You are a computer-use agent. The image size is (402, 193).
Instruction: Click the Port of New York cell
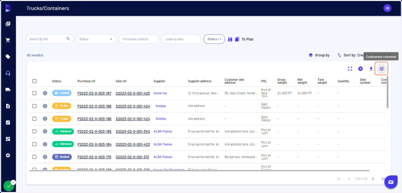267,93
